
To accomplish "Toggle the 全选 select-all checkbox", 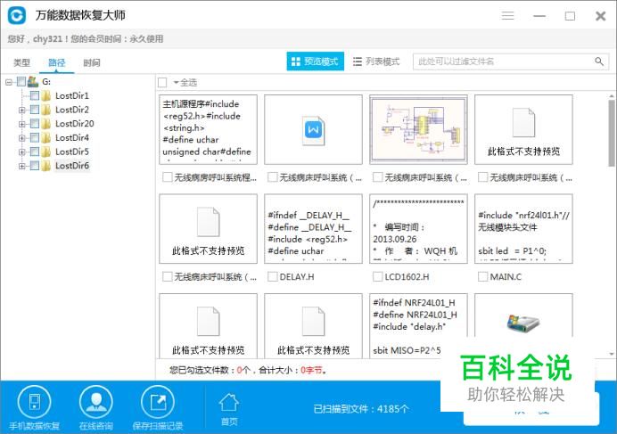I will [162, 83].
